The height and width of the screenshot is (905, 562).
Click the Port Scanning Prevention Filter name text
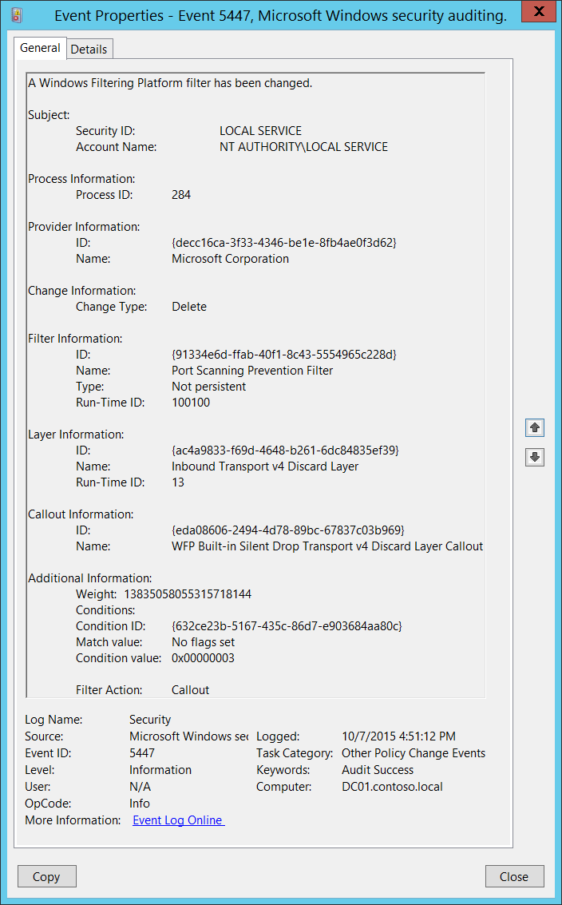pos(252,371)
